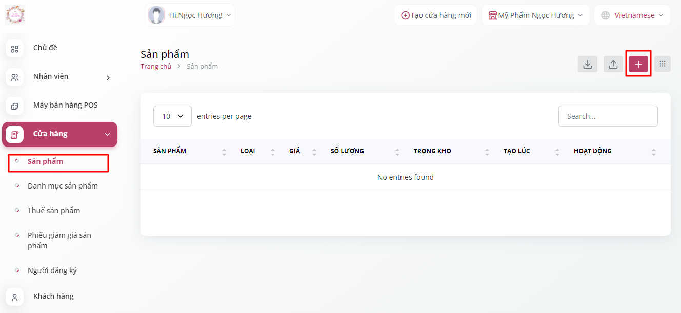Screen dimensions: 681x313
Task: Click Tạo cửa hàng mới button
Action: (436, 15)
